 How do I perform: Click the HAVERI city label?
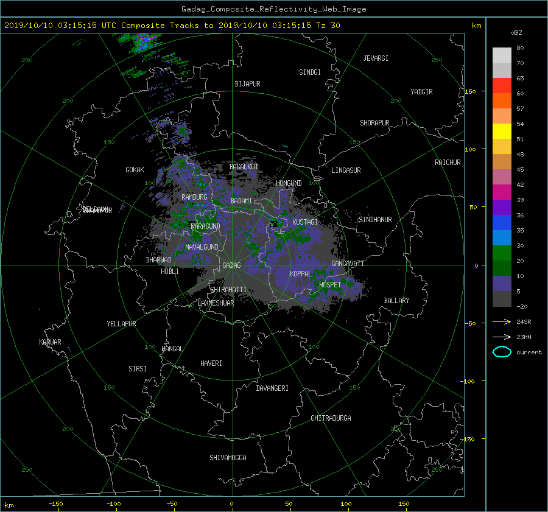click(211, 363)
